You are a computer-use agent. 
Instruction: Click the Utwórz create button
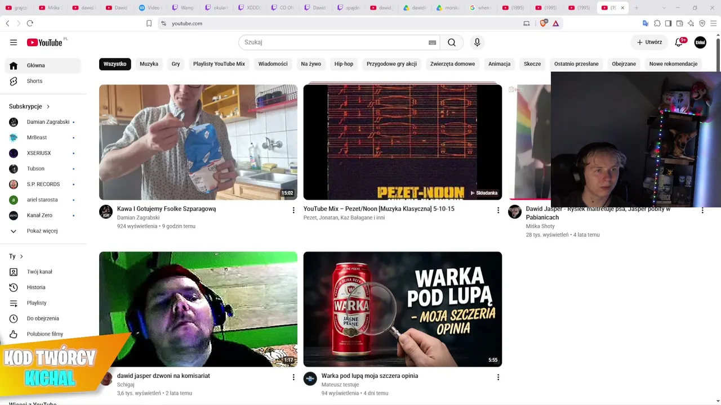[x=649, y=42]
